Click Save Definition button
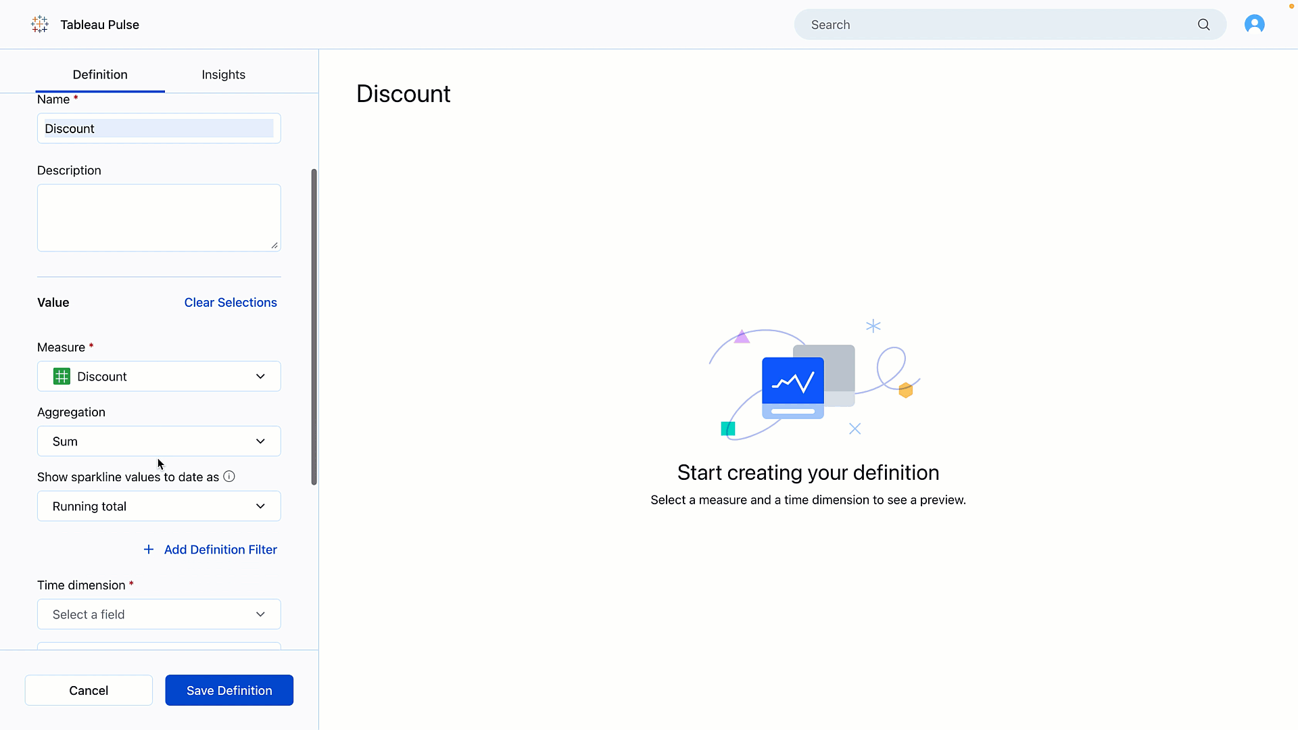Viewport: 1298px width, 730px height. coord(230,690)
